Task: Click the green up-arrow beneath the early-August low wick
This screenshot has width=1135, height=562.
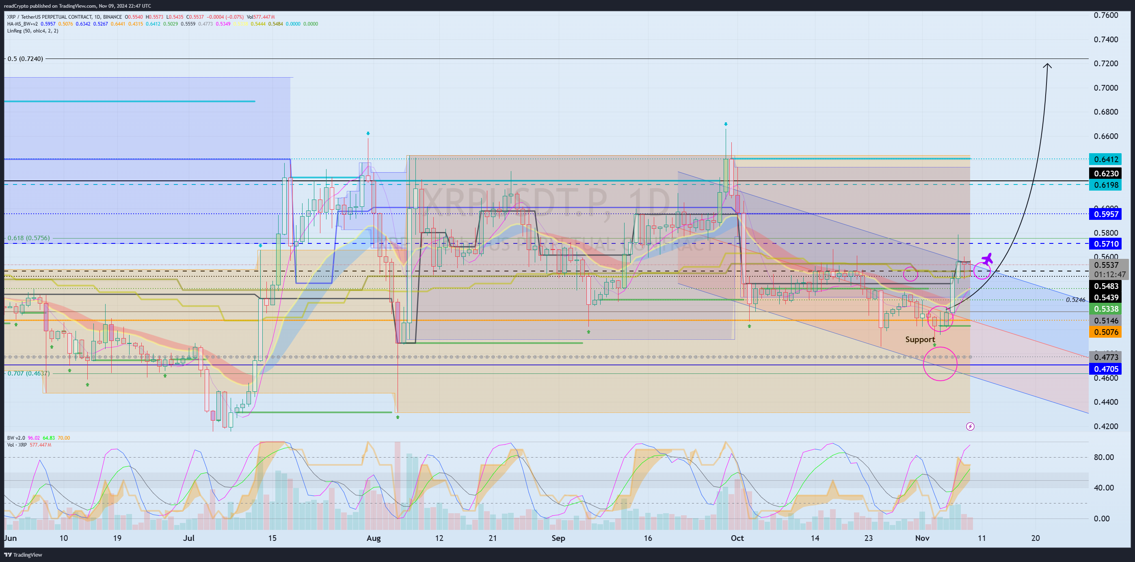Action: 398,417
